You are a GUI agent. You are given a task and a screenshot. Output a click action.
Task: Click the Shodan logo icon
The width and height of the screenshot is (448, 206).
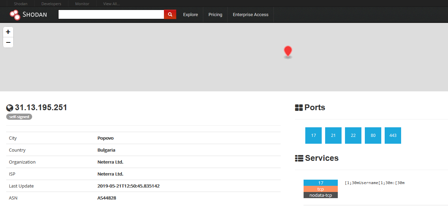click(15, 15)
